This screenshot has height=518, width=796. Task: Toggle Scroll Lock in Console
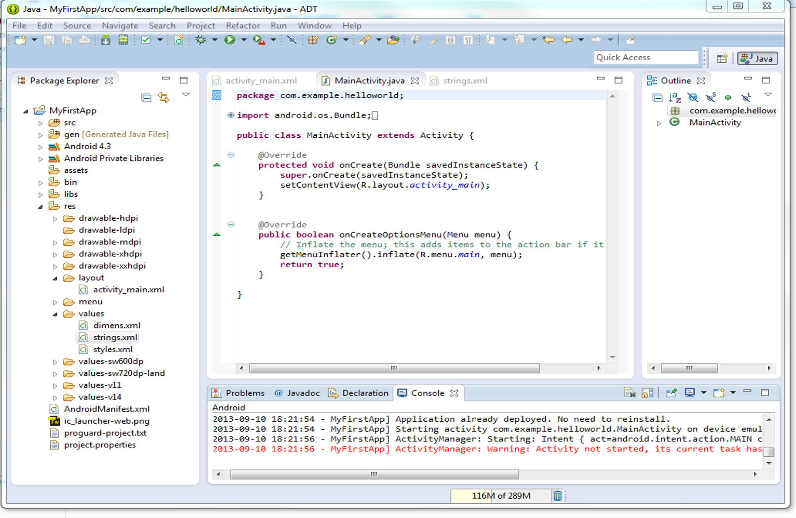tap(647, 393)
